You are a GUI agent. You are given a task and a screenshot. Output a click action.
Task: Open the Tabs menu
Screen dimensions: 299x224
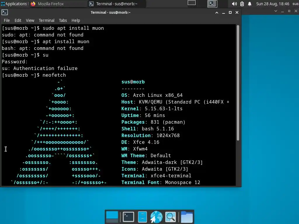(x=63, y=20)
